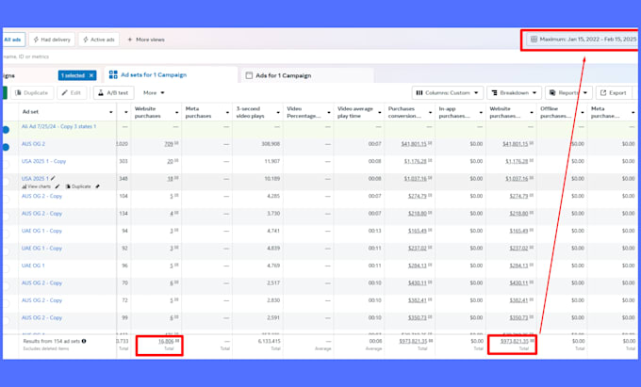Screen dimensions: 641x387
Task: Click the pencil edit icon beside USA 2025 1
Action: pos(53,178)
